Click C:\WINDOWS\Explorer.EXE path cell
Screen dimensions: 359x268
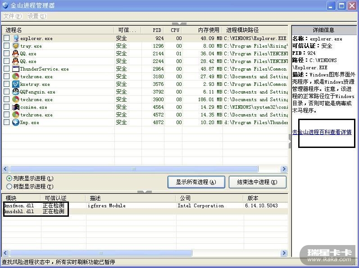255,38
